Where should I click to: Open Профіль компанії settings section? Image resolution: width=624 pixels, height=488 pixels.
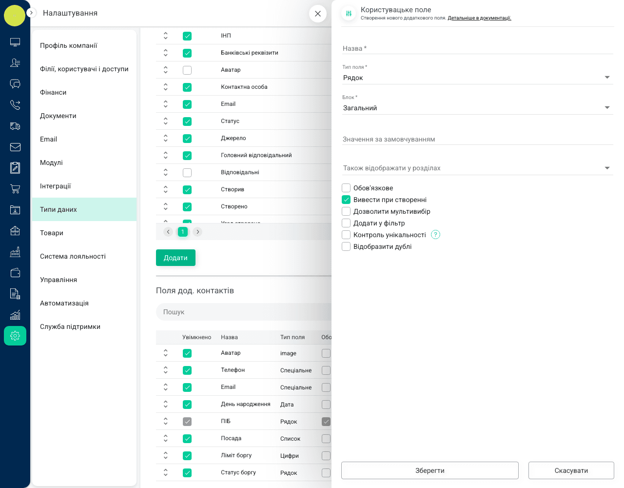[x=84, y=45]
